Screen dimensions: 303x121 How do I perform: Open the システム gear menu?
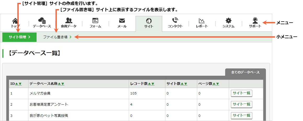[x=228, y=23]
